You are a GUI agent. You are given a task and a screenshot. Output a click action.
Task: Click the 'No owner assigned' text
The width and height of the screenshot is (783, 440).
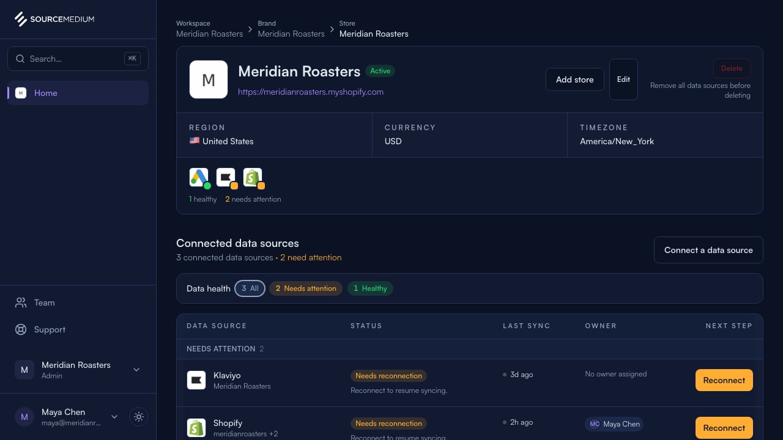(615, 374)
